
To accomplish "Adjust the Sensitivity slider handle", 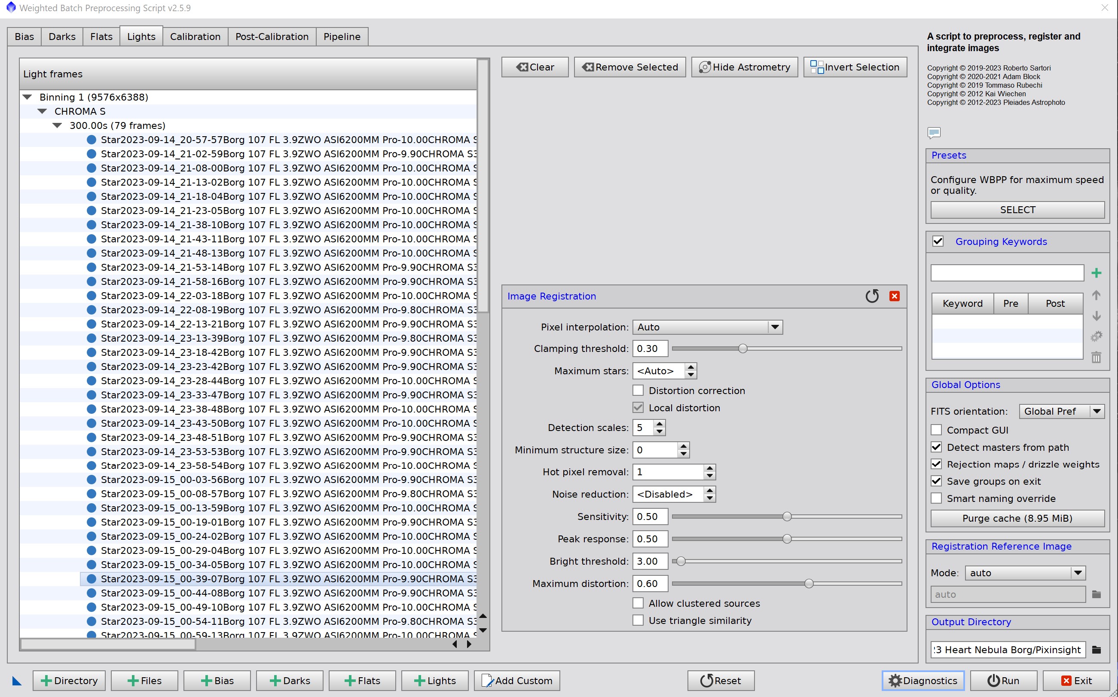I will click(787, 516).
